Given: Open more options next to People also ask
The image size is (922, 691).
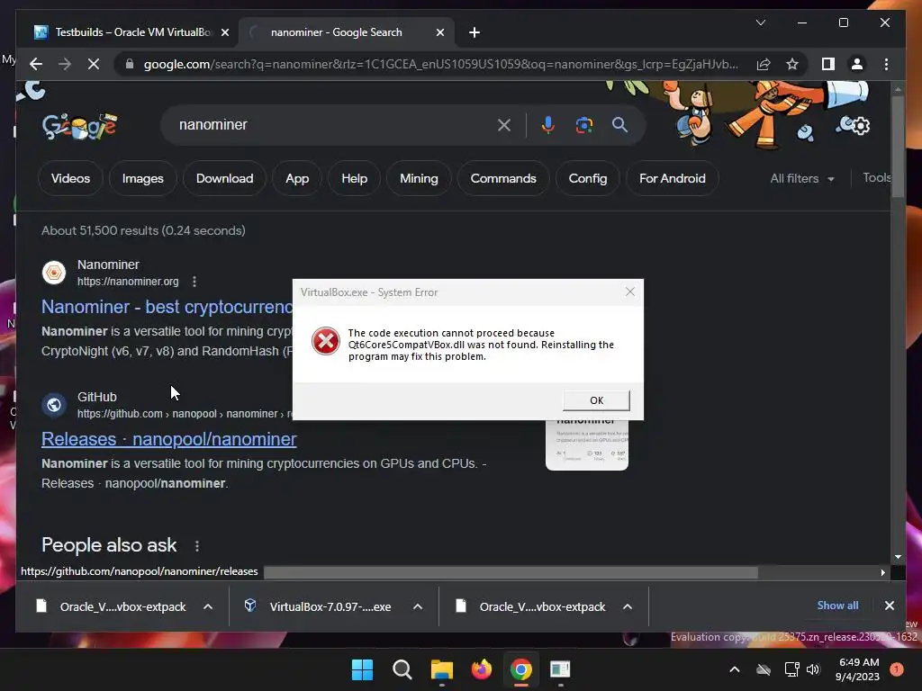Looking at the screenshot, I should coord(197,546).
